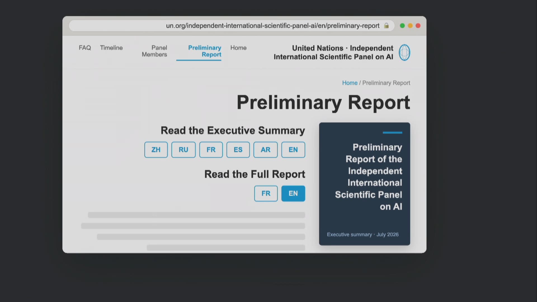Open Executive Summary in FR
This screenshot has height=302, width=537.
211,150
